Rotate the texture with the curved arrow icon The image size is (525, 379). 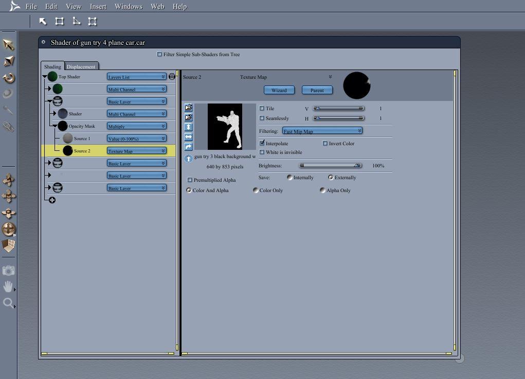[x=189, y=147]
